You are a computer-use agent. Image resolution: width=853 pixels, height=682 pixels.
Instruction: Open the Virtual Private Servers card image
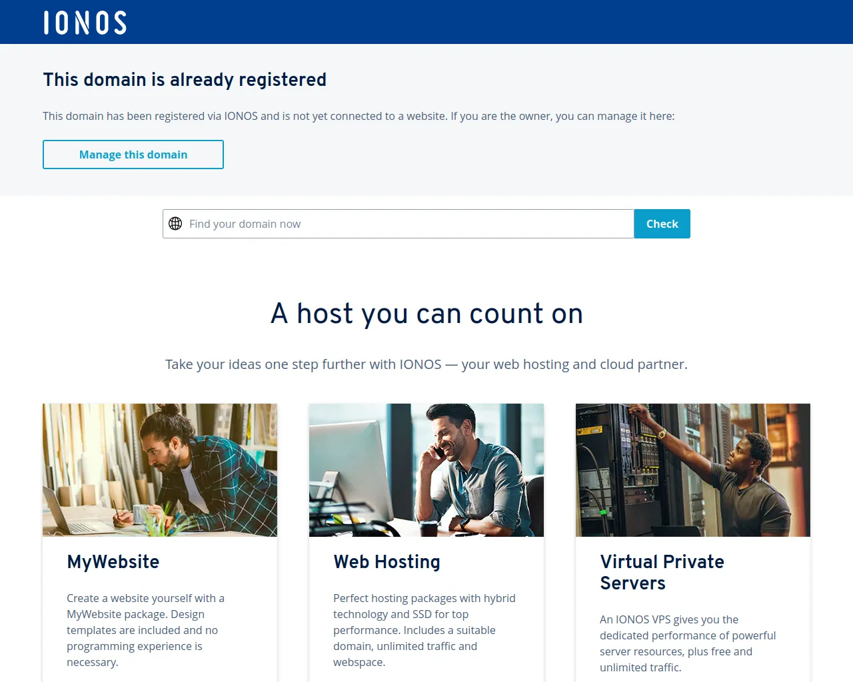click(x=693, y=470)
